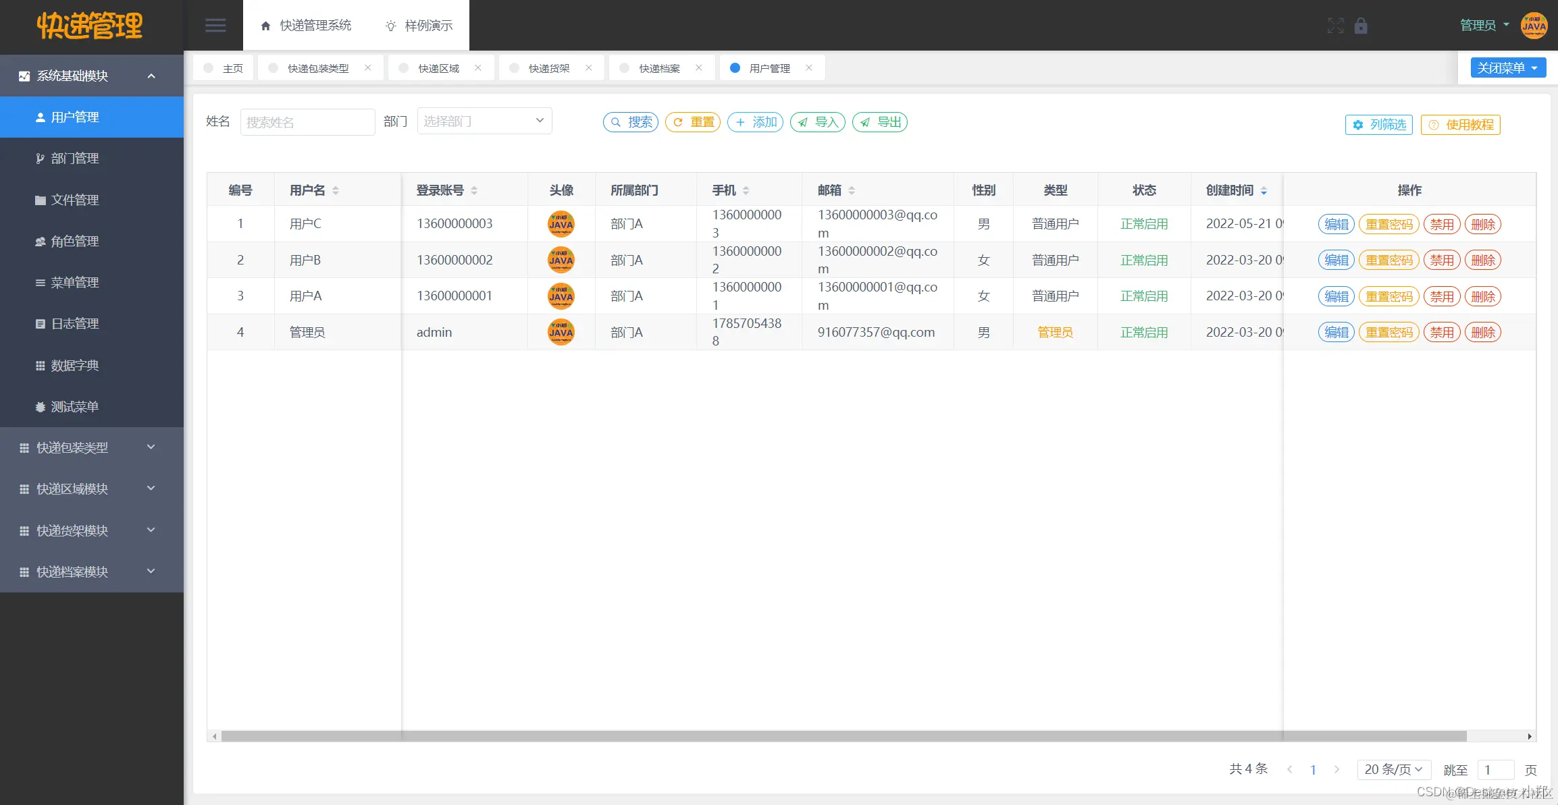The height and width of the screenshot is (805, 1558).
Task: Close the 快递货架 tab
Action: pyautogui.click(x=589, y=67)
